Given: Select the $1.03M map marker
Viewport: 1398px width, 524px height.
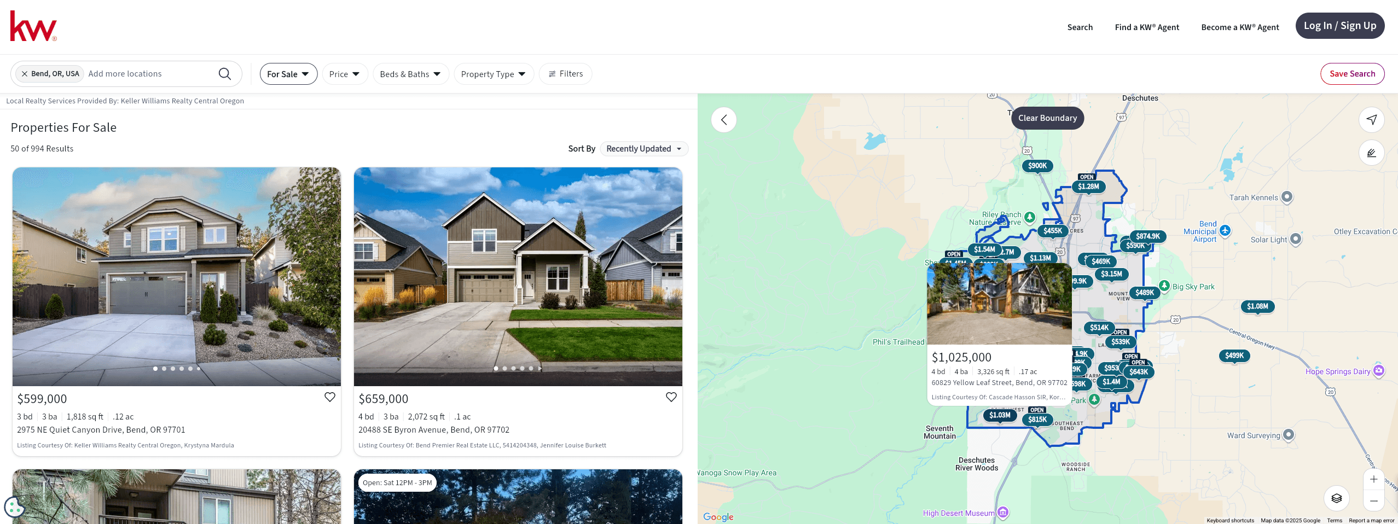Looking at the screenshot, I should (1000, 415).
